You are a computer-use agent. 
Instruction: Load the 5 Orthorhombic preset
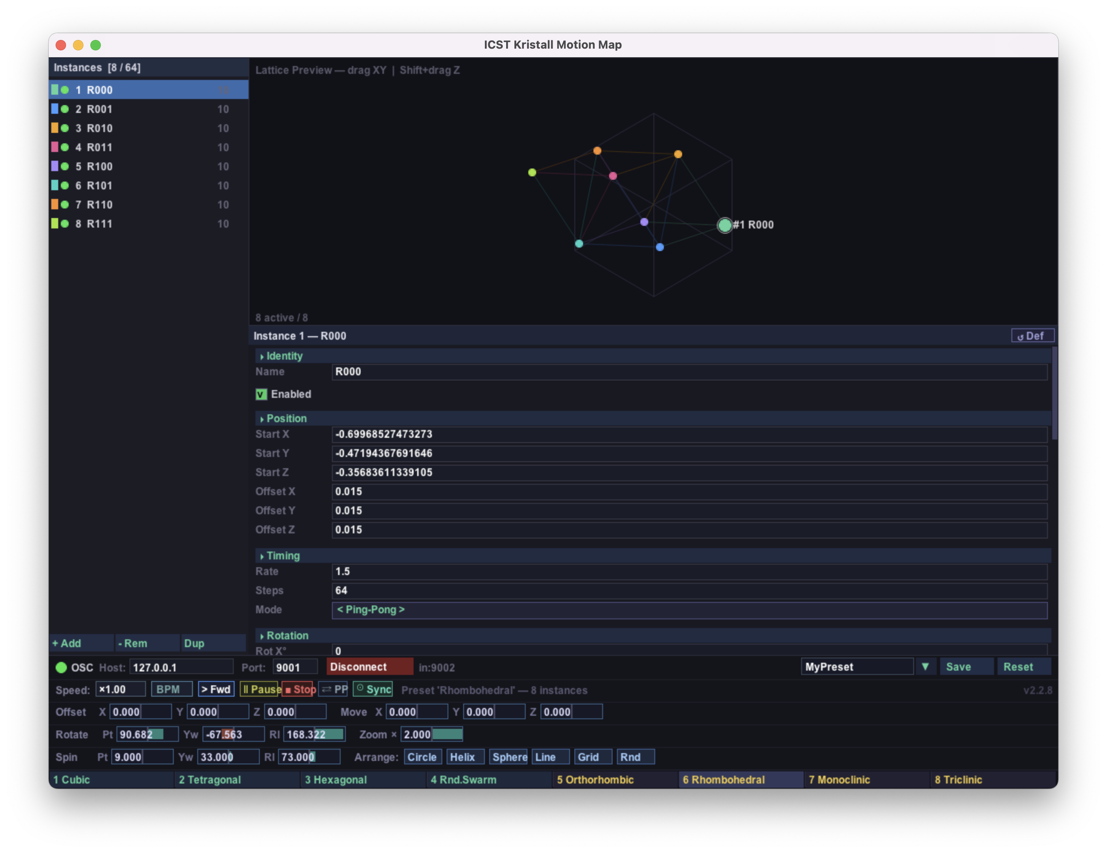click(x=615, y=780)
